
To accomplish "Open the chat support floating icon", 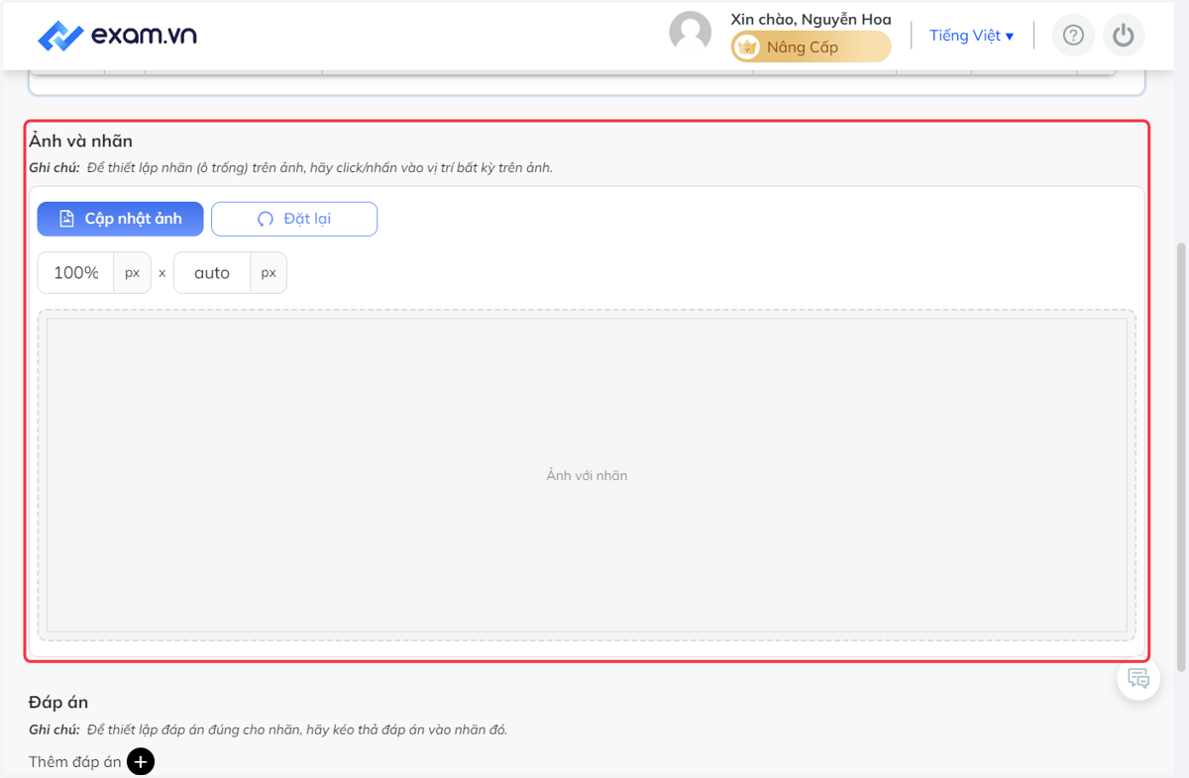I will tap(1138, 678).
